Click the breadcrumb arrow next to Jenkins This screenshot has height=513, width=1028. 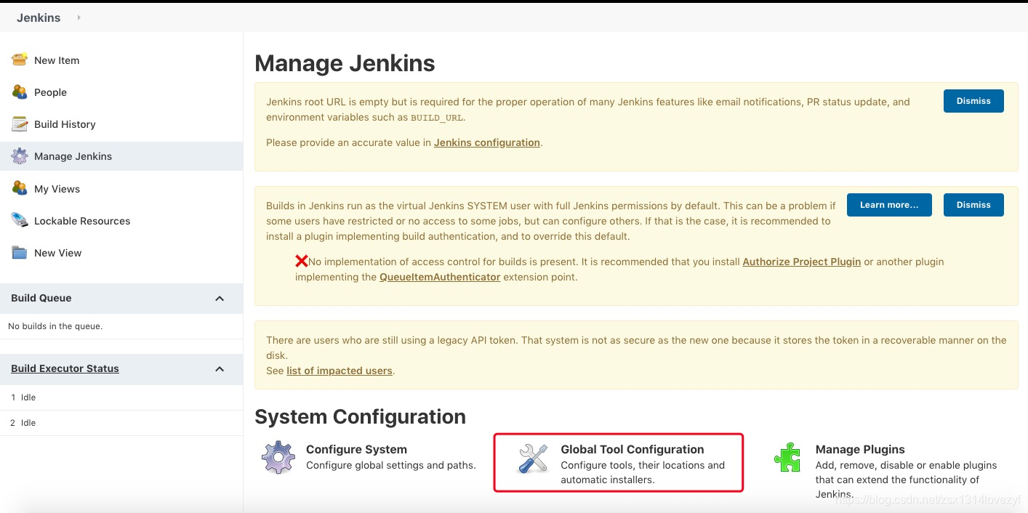point(79,17)
